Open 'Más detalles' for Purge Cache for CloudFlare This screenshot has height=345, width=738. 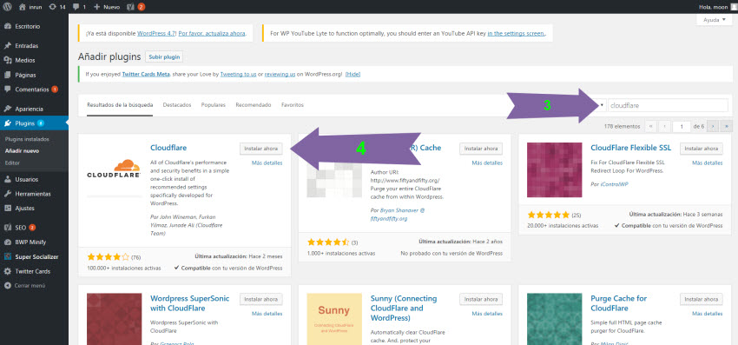pos(708,314)
